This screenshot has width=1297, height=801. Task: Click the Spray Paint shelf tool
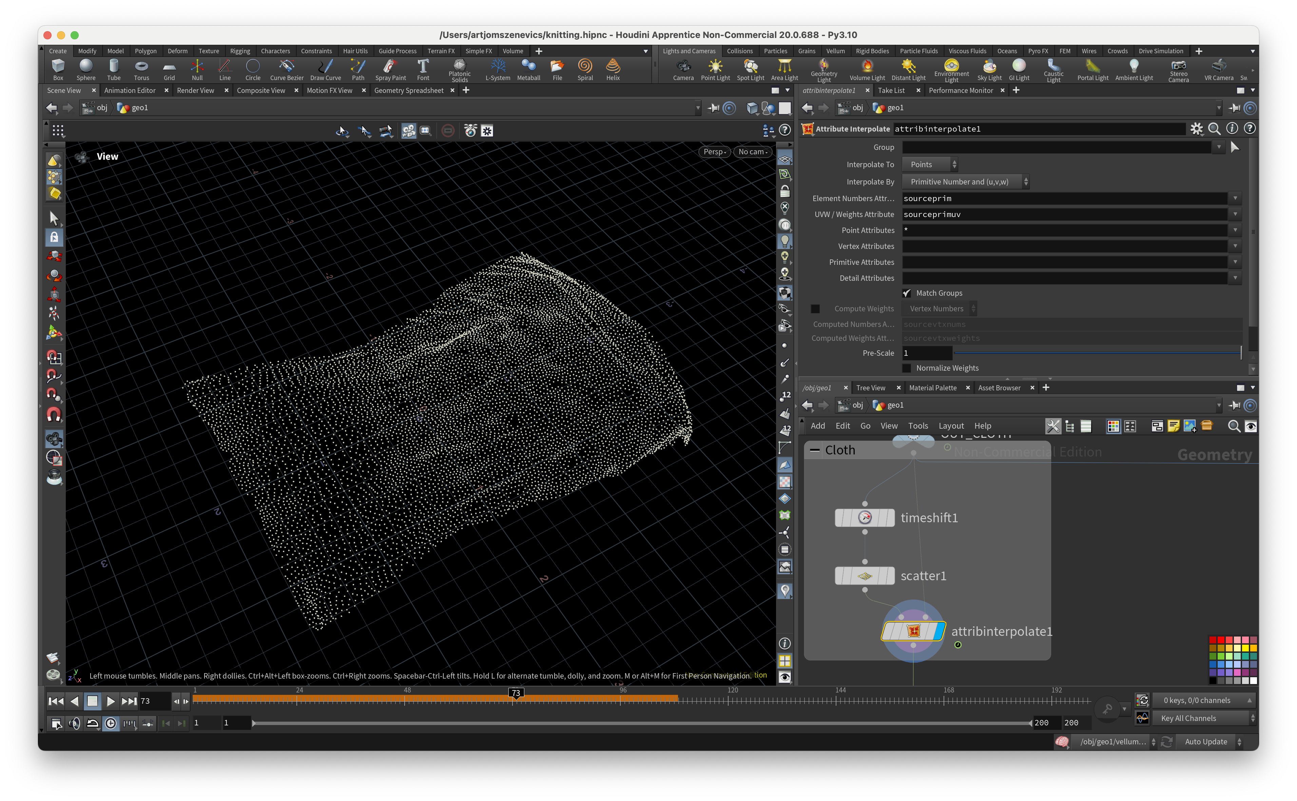click(390, 70)
